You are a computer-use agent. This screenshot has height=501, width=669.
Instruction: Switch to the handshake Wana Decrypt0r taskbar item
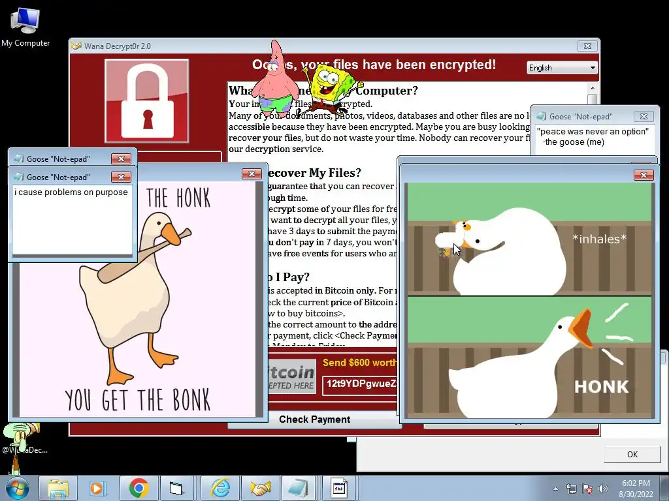pos(261,489)
